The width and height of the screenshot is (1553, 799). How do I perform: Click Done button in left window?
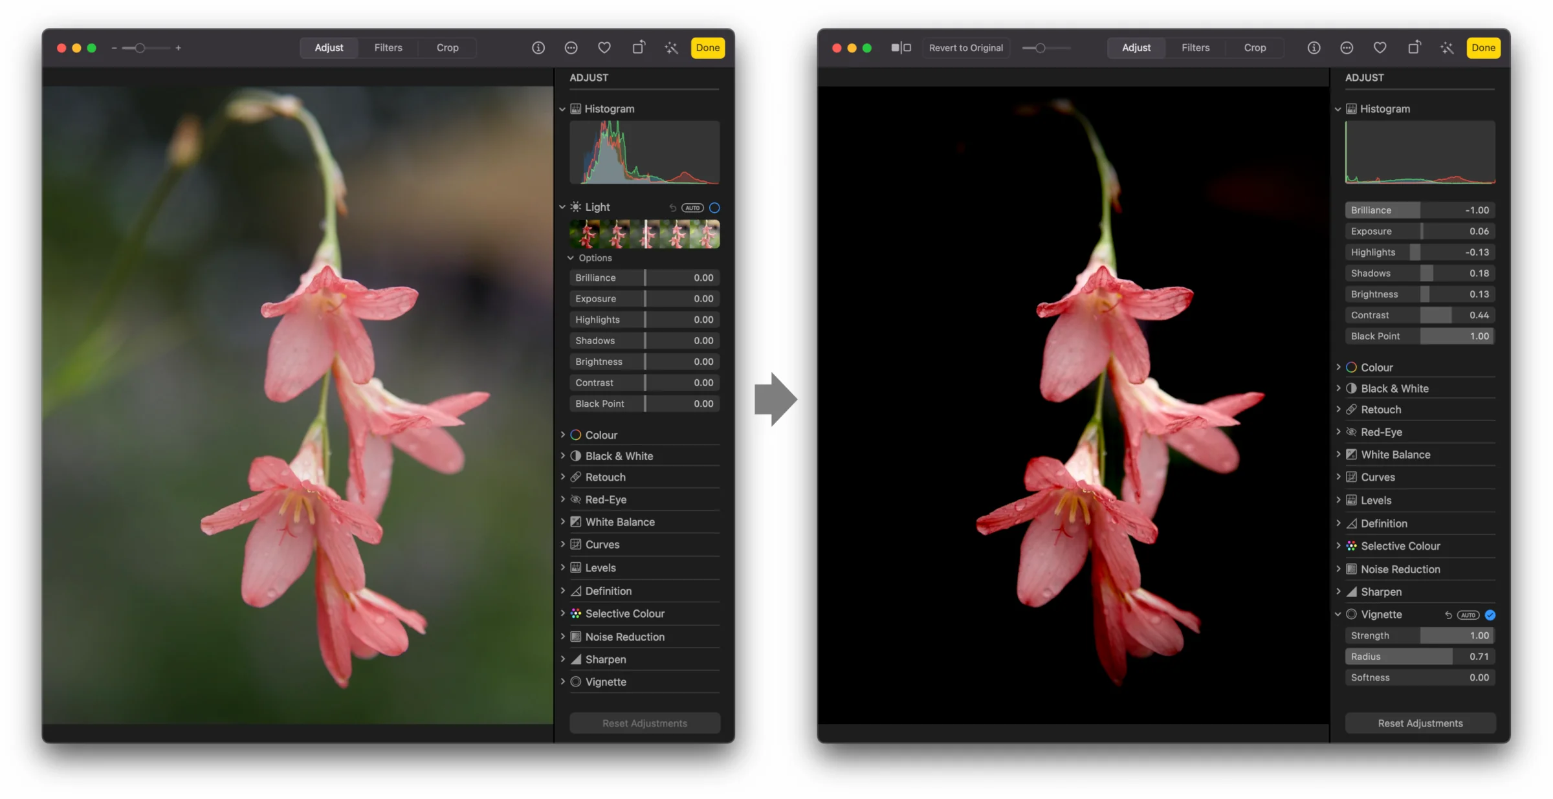click(708, 48)
